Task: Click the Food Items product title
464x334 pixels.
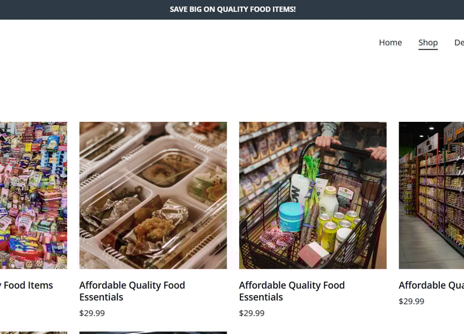Action: tap(27, 285)
